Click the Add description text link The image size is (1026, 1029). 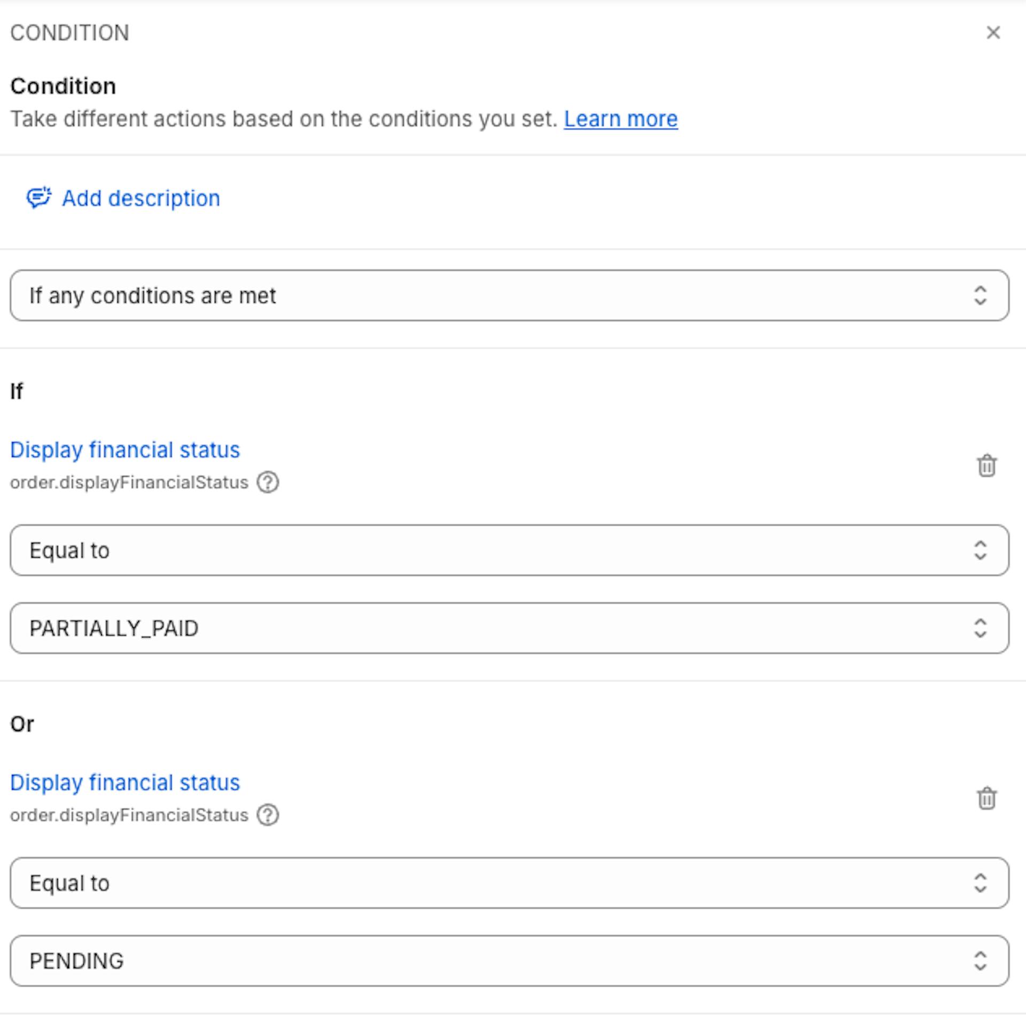click(x=141, y=198)
